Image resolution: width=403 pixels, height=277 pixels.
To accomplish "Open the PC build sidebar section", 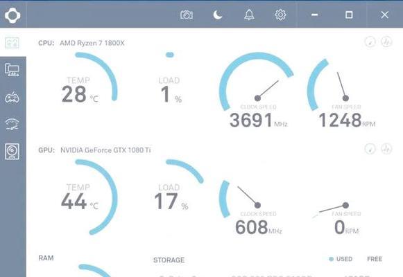I will tap(12, 70).
